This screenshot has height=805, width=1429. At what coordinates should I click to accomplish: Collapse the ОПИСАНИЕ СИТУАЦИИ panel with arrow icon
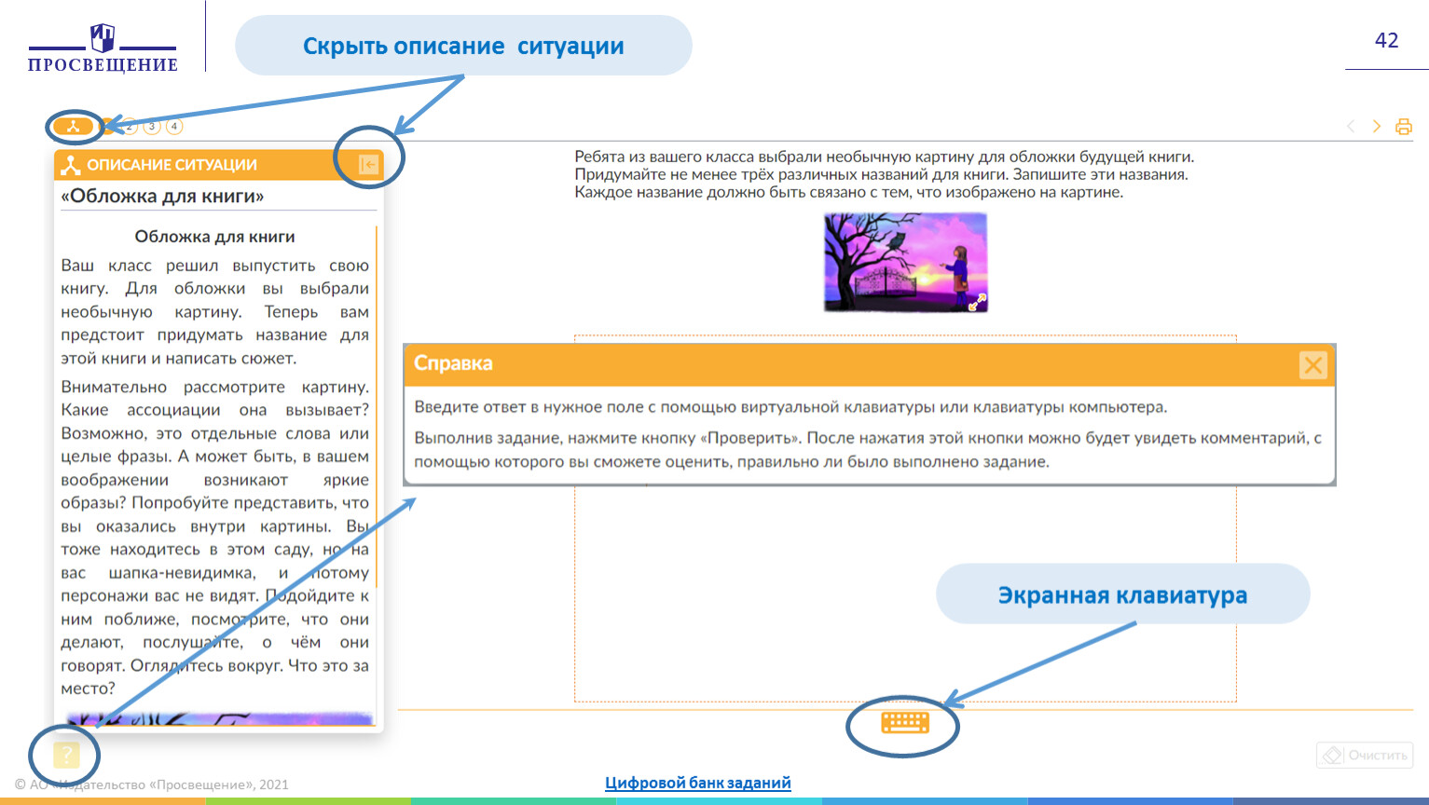point(369,165)
